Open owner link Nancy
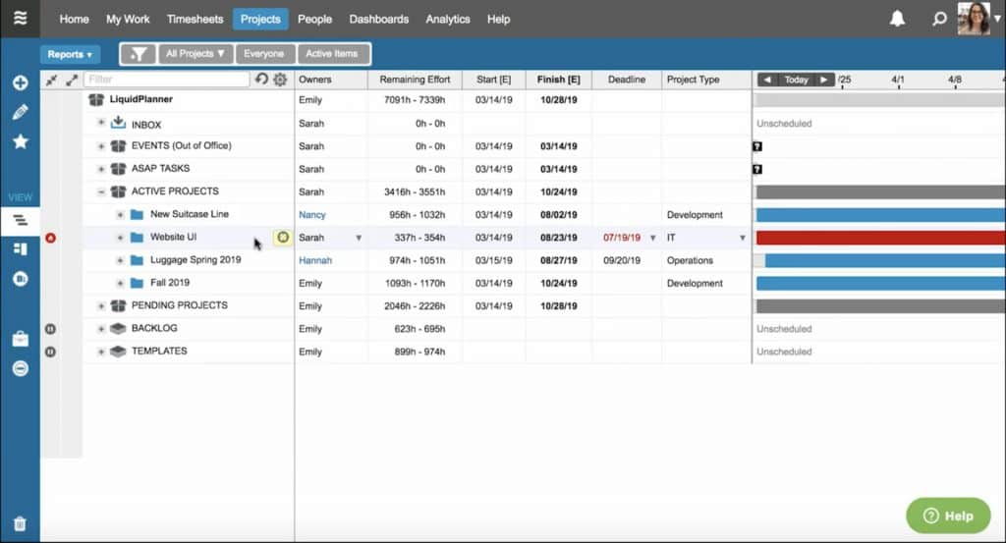Image resolution: width=1006 pixels, height=543 pixels. 312,215
